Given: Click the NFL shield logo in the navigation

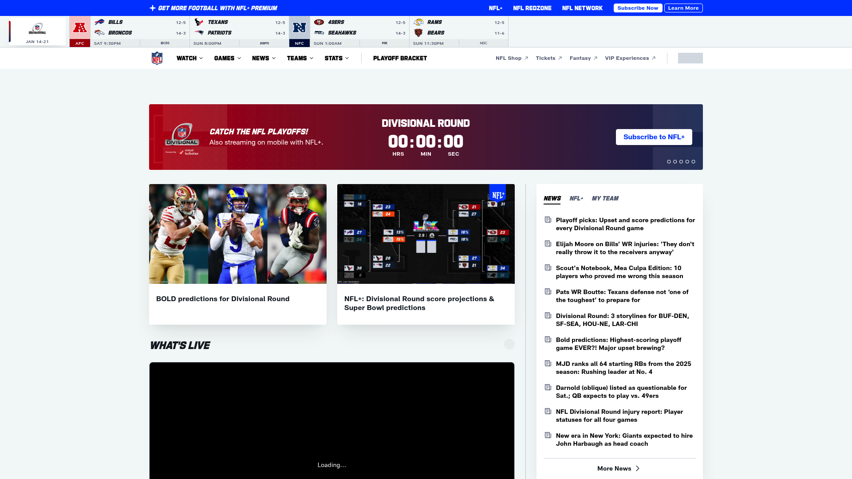Looking at the screenshot, I should pyautogui.click(x=157, y=58).
